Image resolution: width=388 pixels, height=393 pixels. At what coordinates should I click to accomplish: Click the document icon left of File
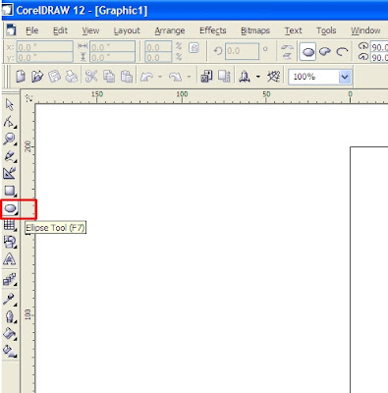click(x=11, y=30)
